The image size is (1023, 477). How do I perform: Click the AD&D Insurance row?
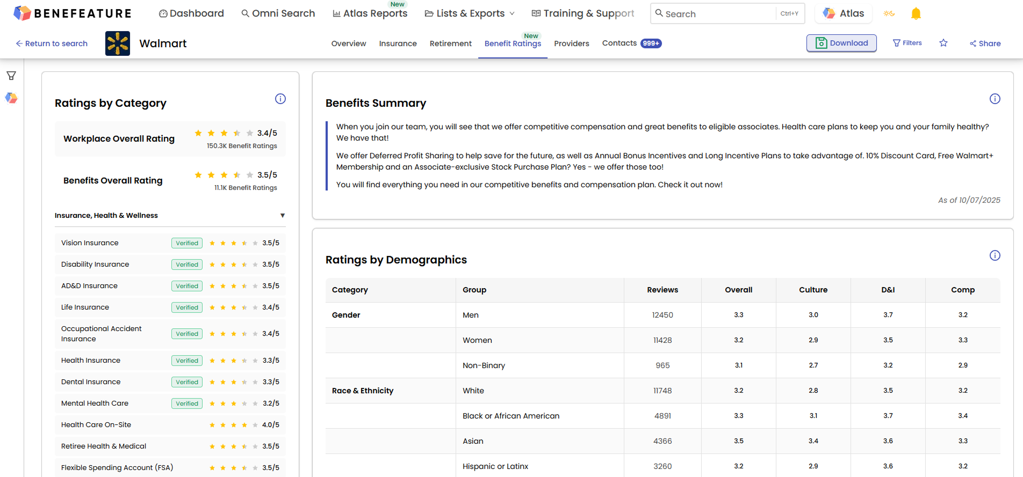[x=170, y=286]
